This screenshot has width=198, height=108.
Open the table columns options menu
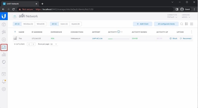[x=192, y=32]
